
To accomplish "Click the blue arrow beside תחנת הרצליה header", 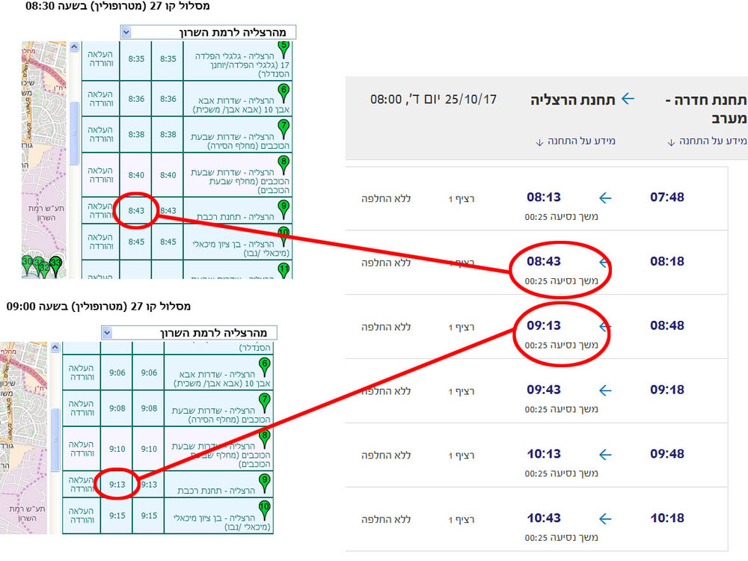I will pyautogui.click(x=628, y=99).
